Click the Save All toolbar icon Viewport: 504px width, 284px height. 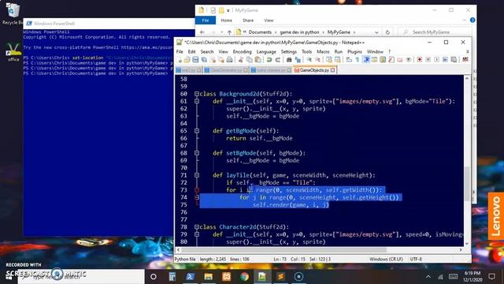[x=204, y=60]
